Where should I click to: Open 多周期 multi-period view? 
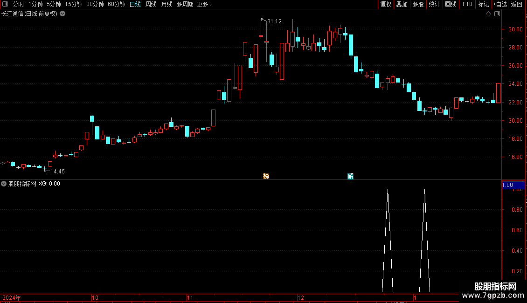(185, 4)
